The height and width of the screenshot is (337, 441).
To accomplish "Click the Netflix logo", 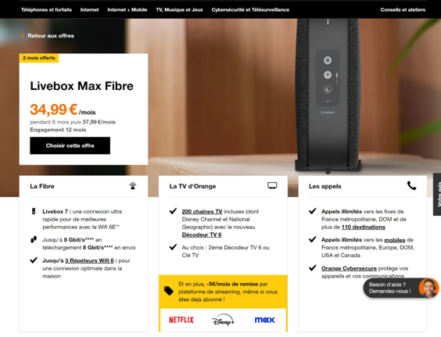I will click(x=181, y=320).
